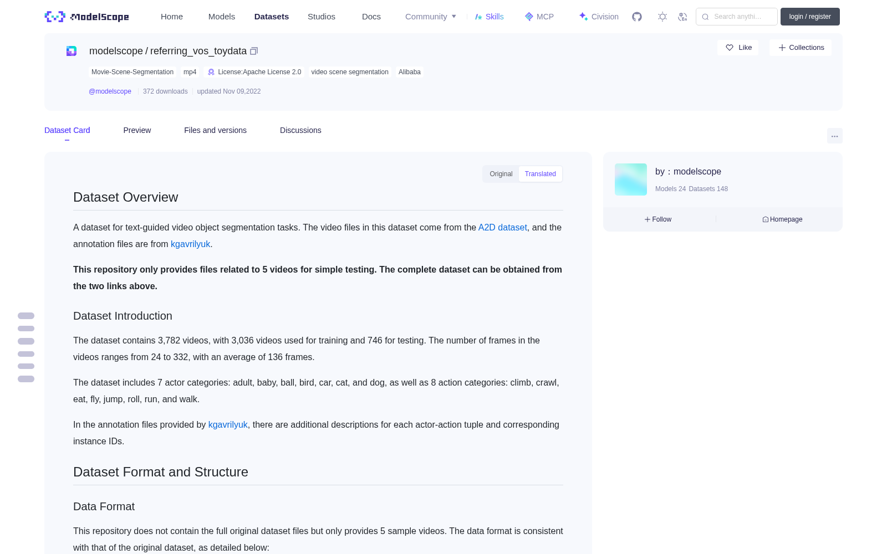Click the 'by：modelscope' organization name
The image size is (887, 554).
688,172
